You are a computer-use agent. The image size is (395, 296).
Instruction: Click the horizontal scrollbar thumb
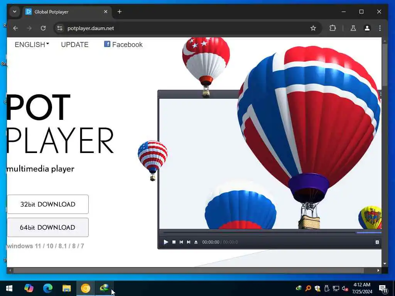[188, 271]
